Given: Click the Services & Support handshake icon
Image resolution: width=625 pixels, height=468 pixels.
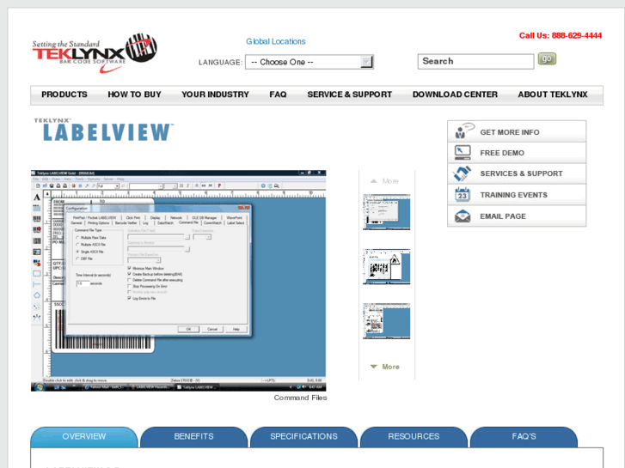Looking at the screenshot, I should 462,173.
